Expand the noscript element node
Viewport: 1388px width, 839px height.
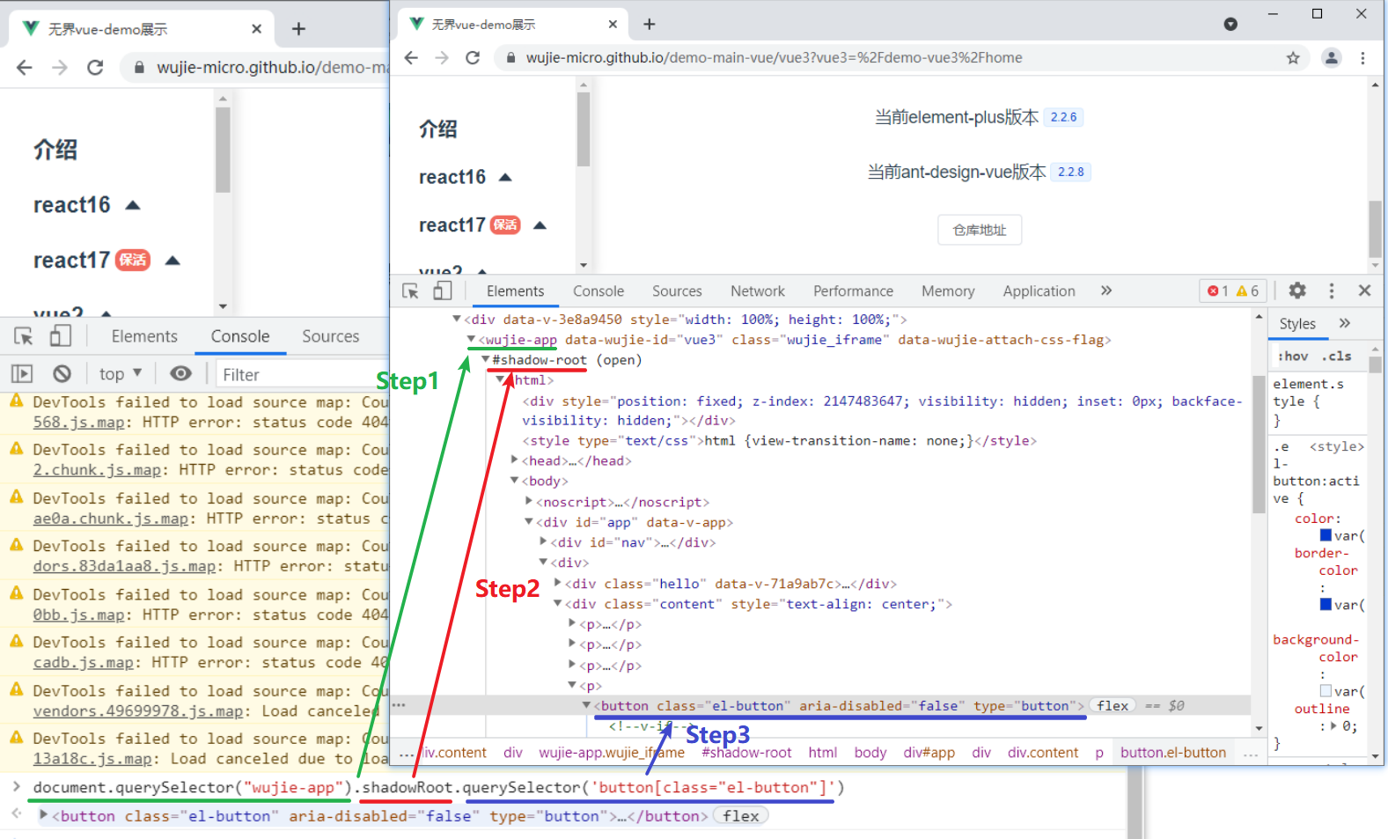coord(529,501)
